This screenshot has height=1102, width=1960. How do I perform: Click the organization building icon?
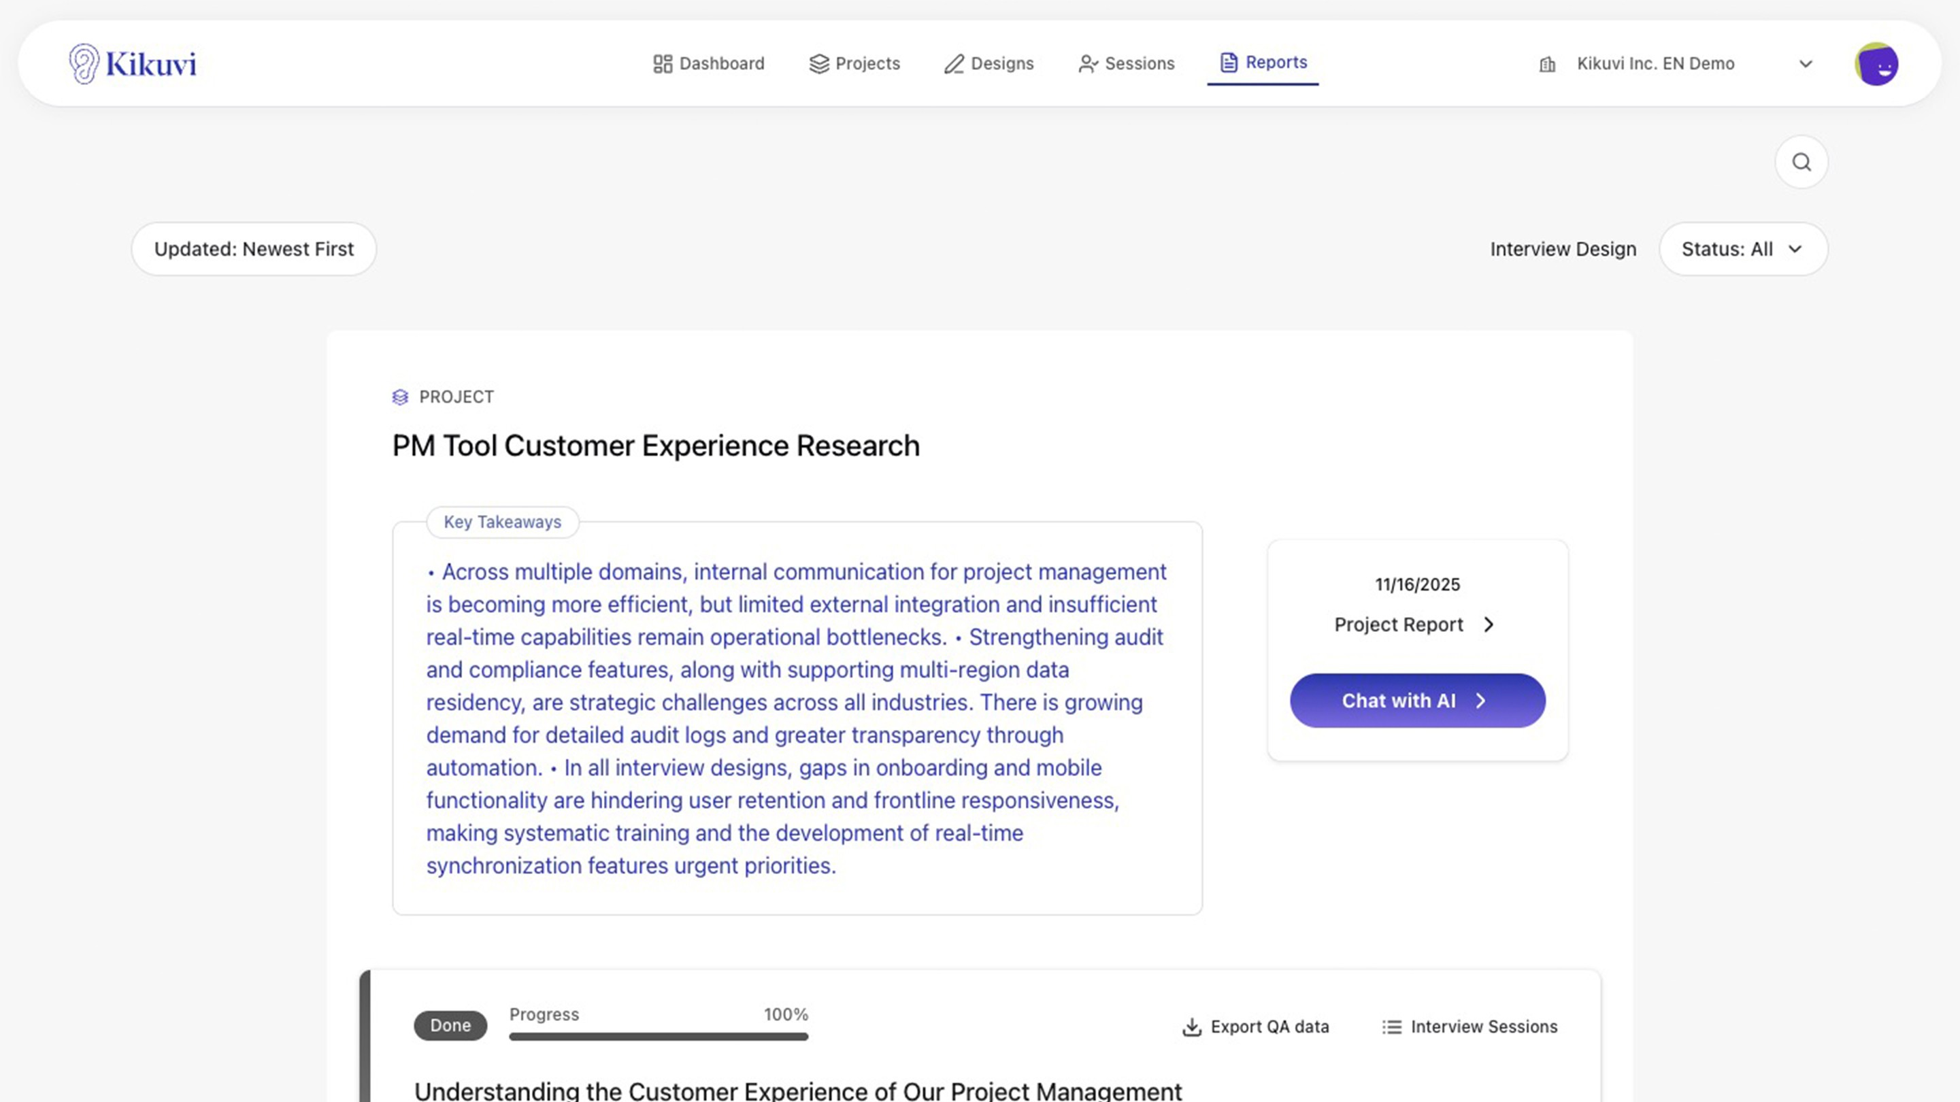(x=1547, y=64)
